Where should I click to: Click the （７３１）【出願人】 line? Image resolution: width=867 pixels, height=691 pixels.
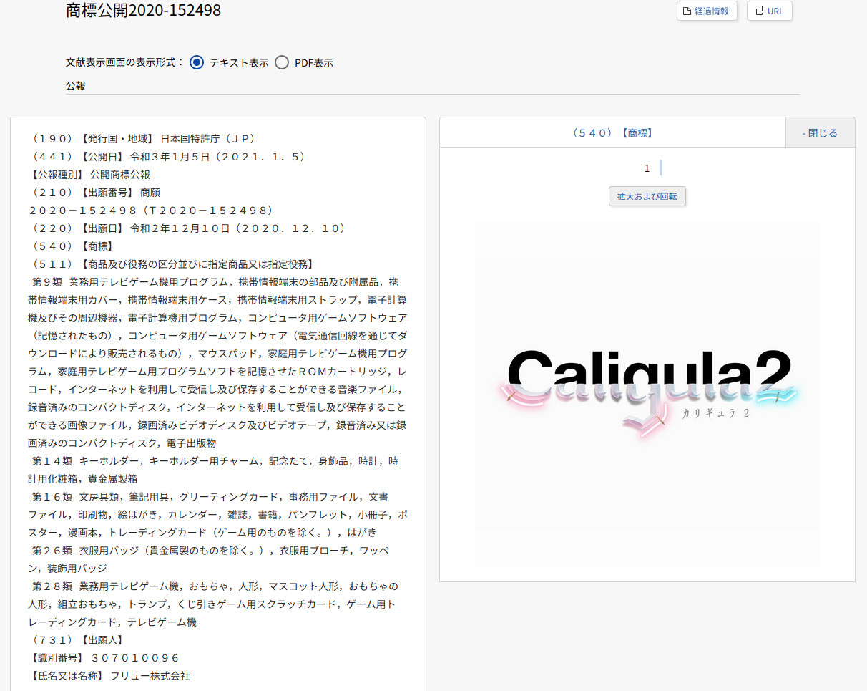(x=75, y=640)
